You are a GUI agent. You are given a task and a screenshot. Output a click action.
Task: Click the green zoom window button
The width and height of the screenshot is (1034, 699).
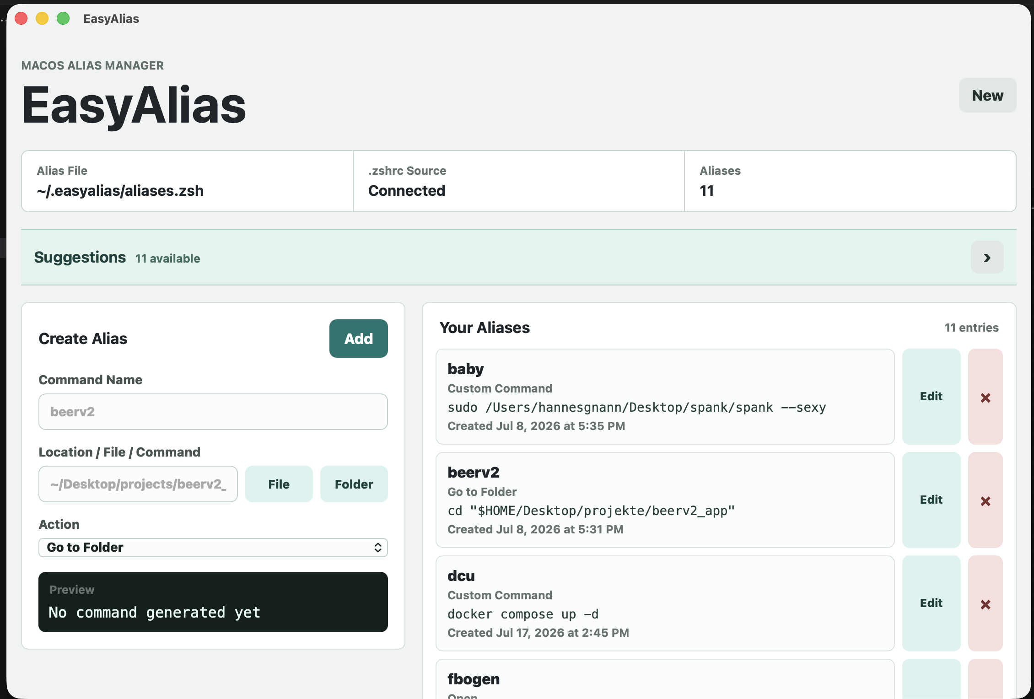point(63,19)
